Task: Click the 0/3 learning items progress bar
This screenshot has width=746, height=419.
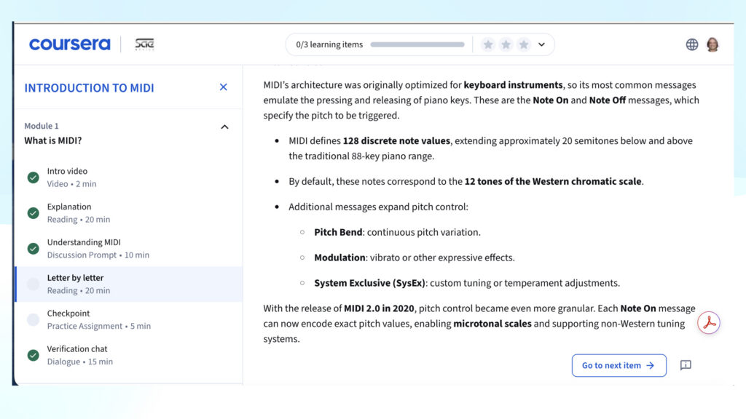Action: [x=417, y=44]
